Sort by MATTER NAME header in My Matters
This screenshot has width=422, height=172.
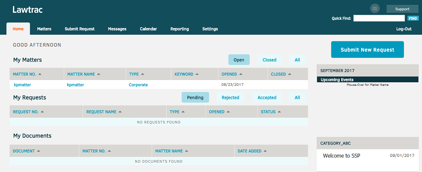[81, 74]
